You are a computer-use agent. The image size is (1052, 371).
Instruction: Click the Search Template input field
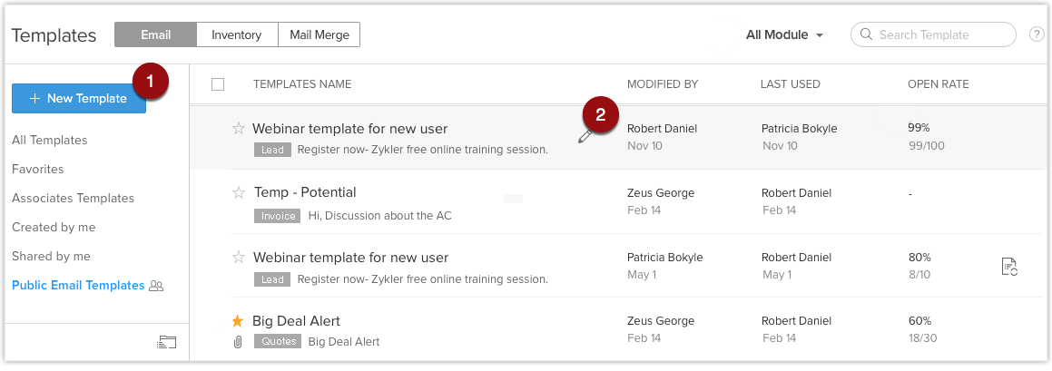940,35
